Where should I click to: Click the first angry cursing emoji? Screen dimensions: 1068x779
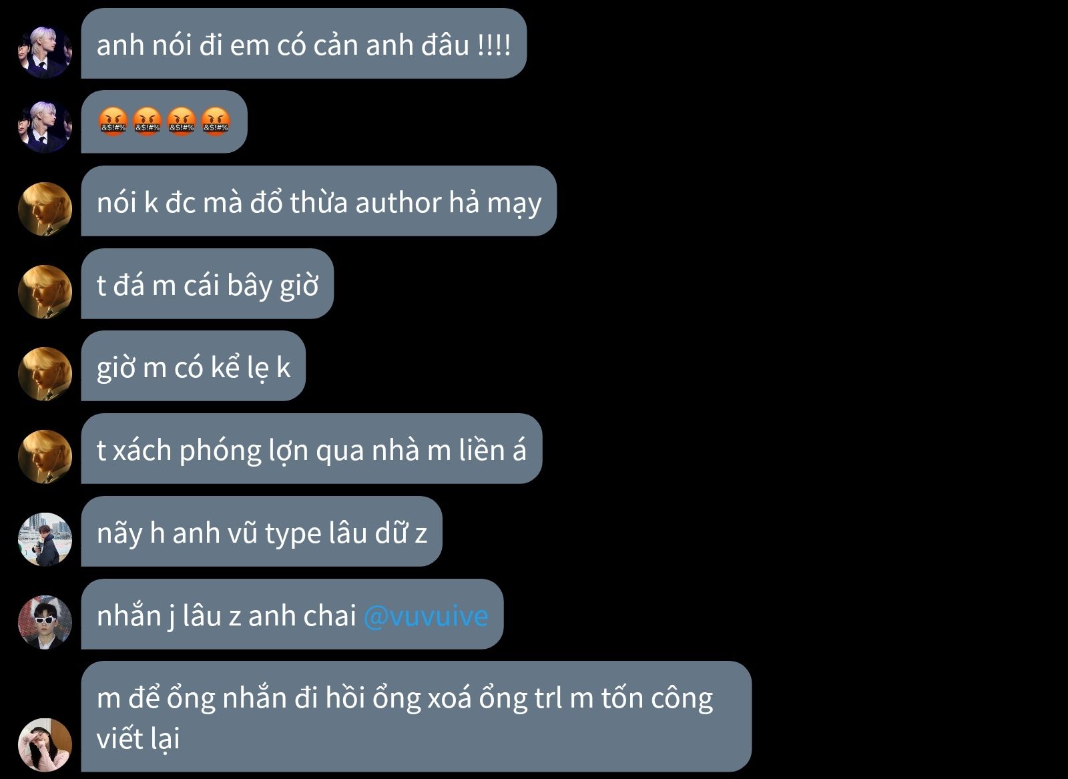click(x=113, y=121)
